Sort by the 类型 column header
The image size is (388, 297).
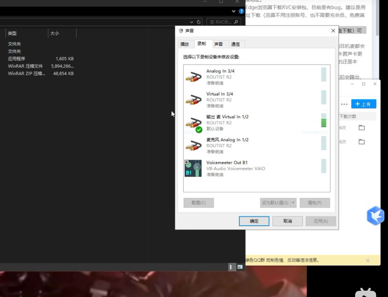pos(27,33)
